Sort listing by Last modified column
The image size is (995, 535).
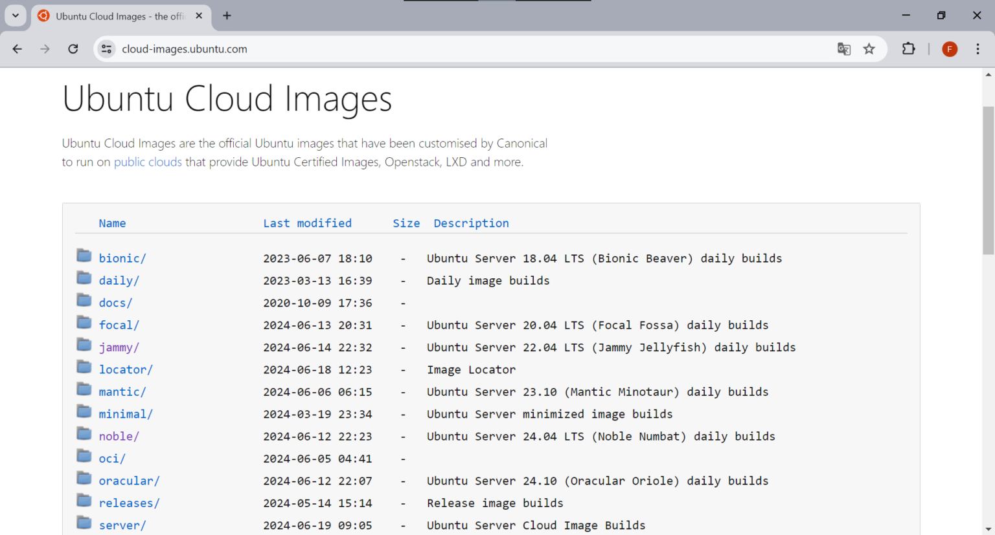point(307,223)
